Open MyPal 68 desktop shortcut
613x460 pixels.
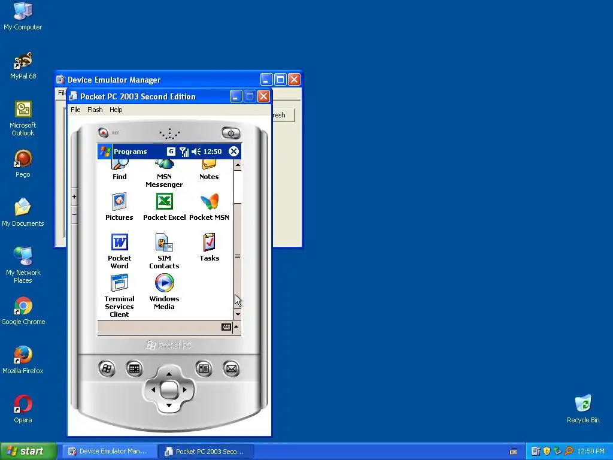tap(23, 65)
